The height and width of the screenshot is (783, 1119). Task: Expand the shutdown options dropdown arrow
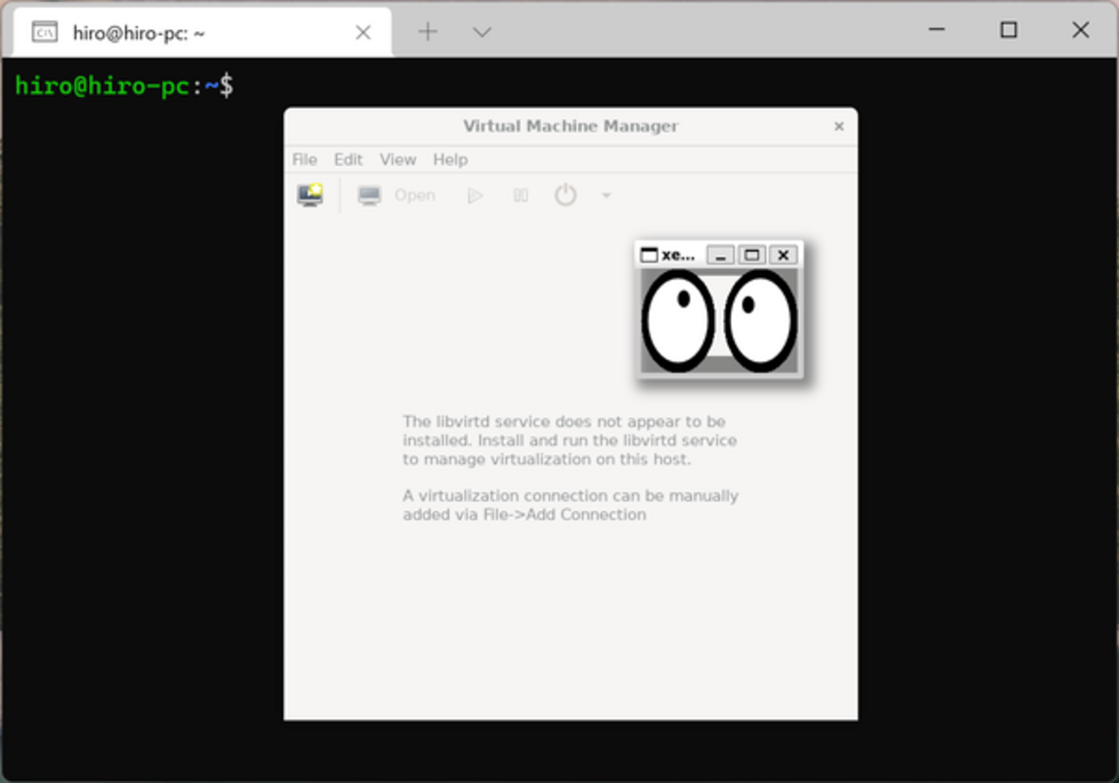[x=606, y=195]
